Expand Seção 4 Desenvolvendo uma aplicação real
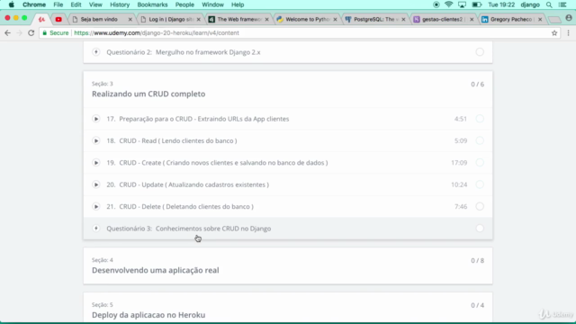This screenshot has height=324, width=576. pyautogui.click(x=288, y=265)
